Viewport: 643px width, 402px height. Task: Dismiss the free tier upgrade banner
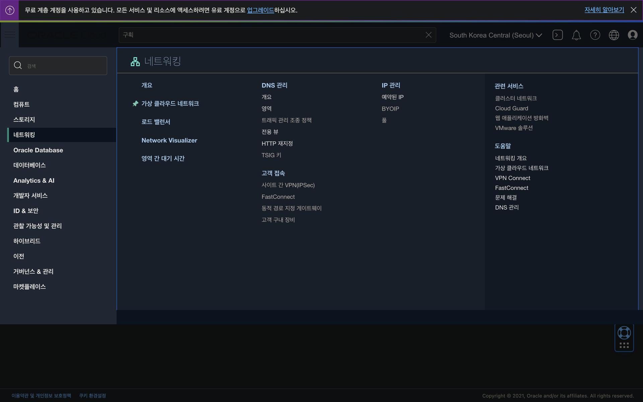pos(633,10)
